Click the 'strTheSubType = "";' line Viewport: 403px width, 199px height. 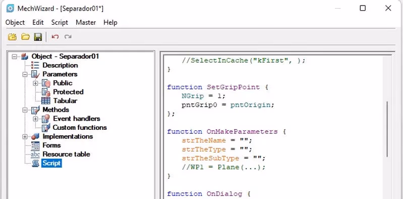tap(223, 158)
